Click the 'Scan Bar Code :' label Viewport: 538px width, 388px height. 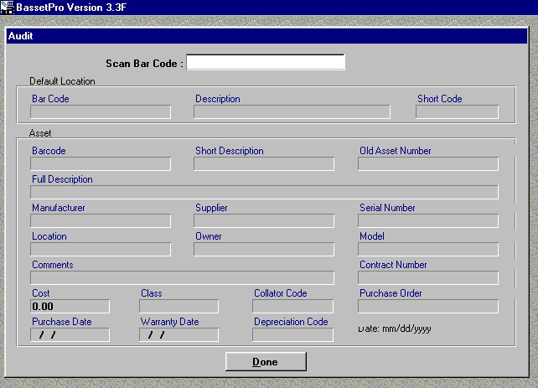[x=144, y=64]
